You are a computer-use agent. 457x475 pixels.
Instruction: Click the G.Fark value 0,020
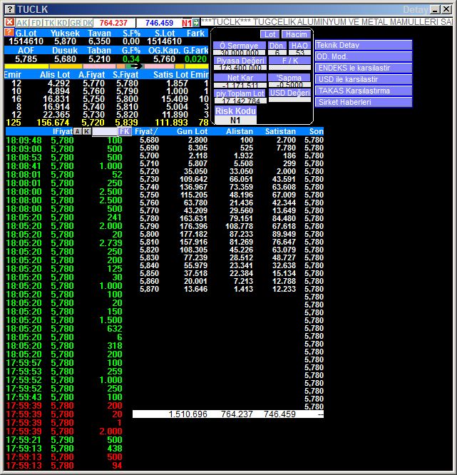[x=195, y=58]
